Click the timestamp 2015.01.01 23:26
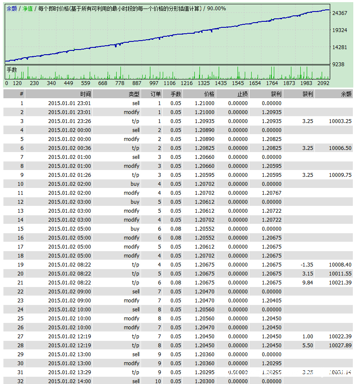Viewport: 355px width, 384px height. [69, 121]
